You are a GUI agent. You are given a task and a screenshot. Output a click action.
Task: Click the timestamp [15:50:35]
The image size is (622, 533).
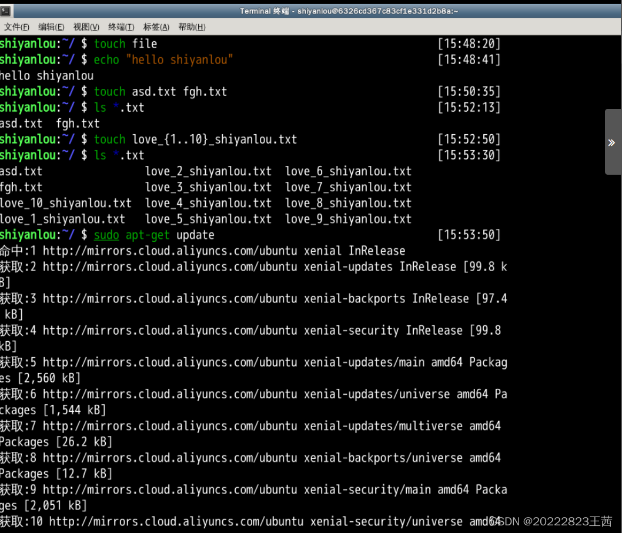point(469,92)
